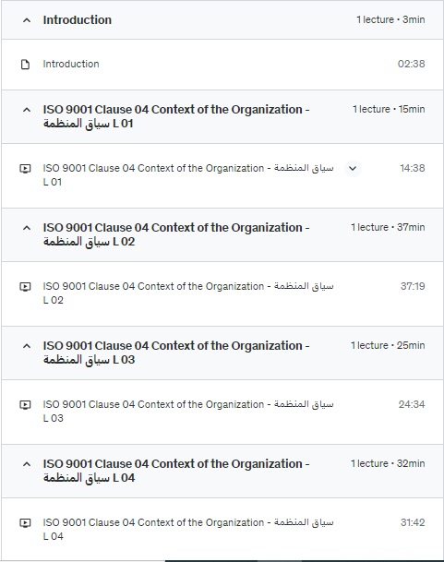Image resolution: width=444 pixels, height=562 pixels.
Task: Open lecture L 02 Context of the Organization
Action: click(x=188, y=293)
